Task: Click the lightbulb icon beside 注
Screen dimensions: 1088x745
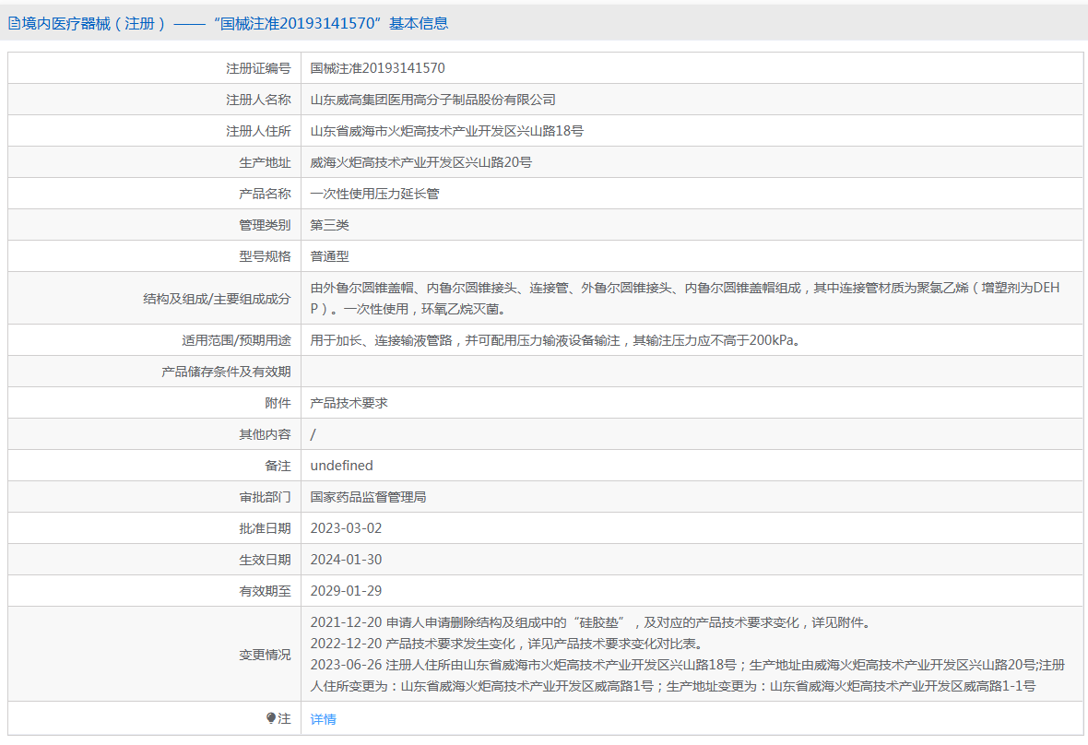Action: (x=271, y=718)
